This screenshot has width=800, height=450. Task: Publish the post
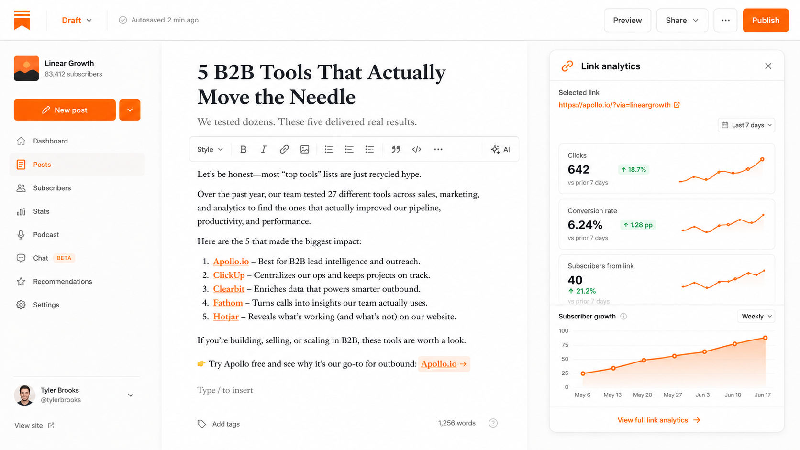[766, 20]
